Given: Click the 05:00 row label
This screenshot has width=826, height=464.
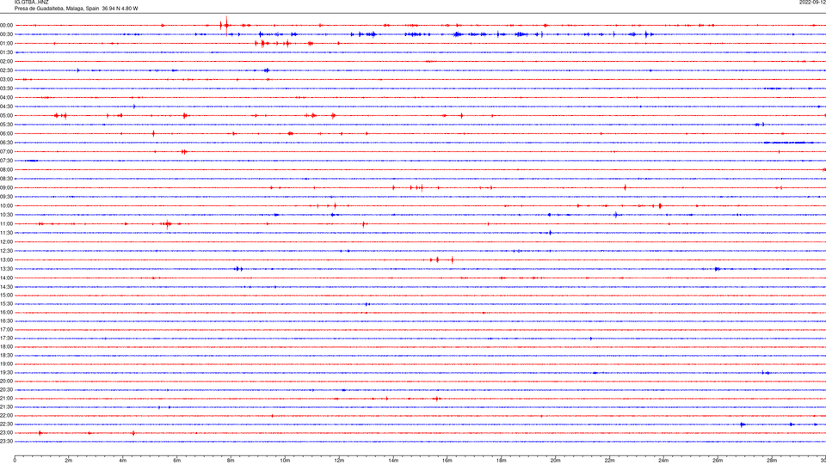Looking at the screenshot, I should coord(7,115).
